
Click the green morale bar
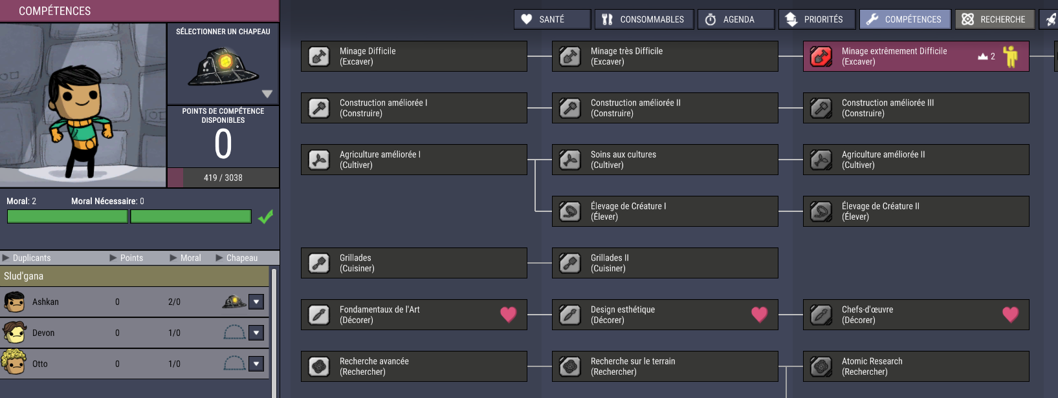coord(129,216)
